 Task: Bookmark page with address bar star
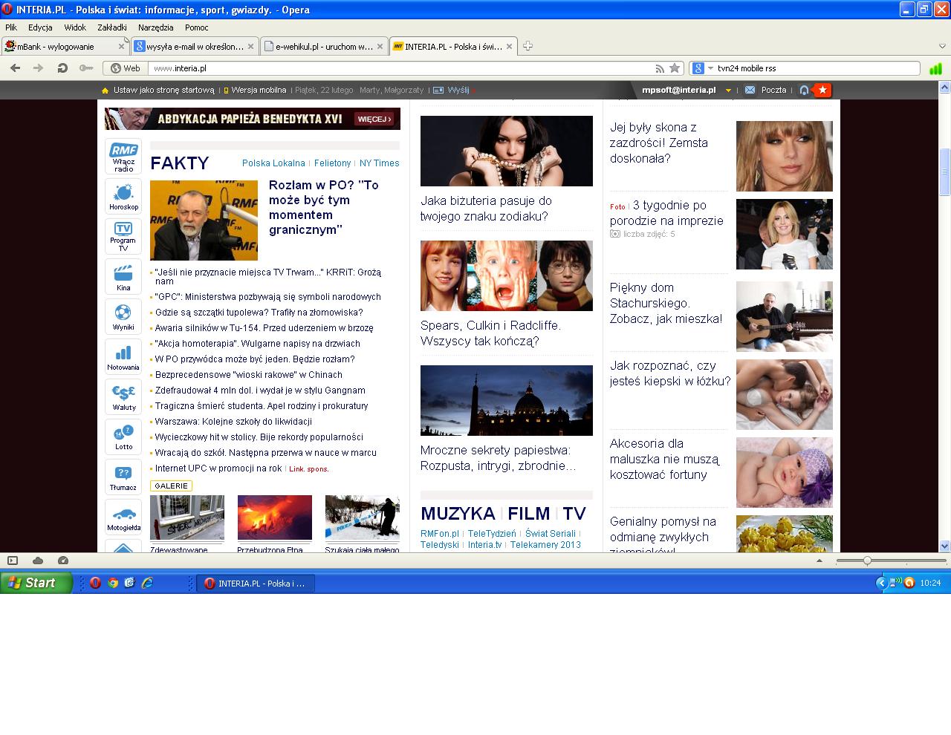point(675,68)
